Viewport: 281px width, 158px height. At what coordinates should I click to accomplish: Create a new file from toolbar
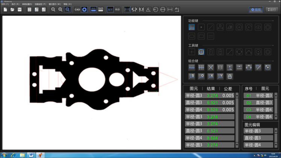[x=5, y=10]
